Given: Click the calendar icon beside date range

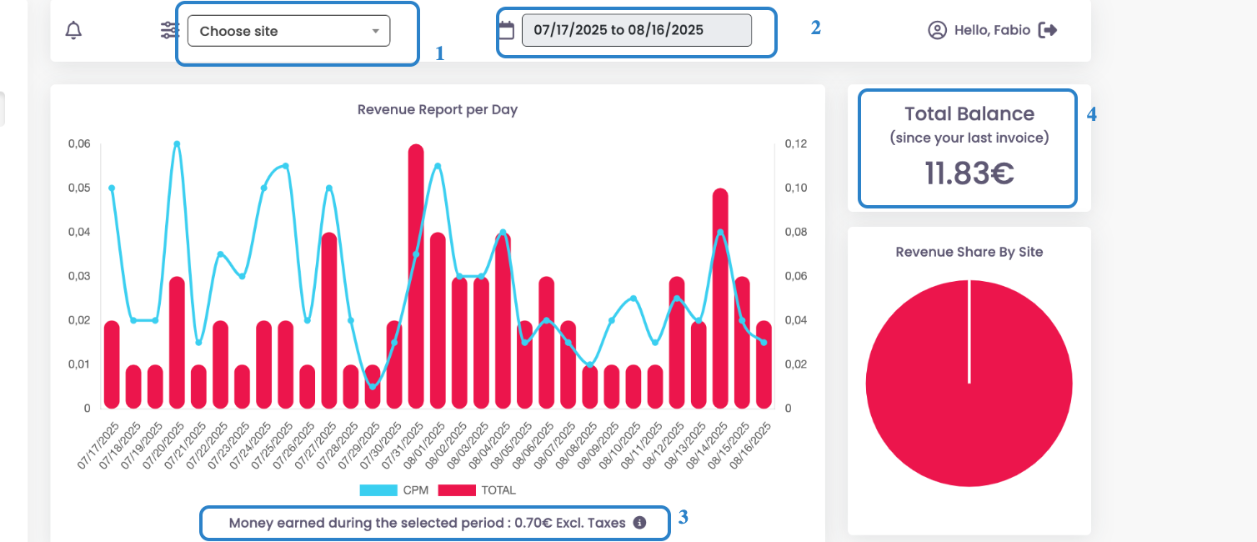Looking at the screenshot, I should [506, 30].
